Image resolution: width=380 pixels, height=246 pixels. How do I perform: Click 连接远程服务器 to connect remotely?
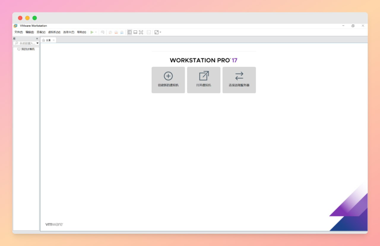pos(239,80)
